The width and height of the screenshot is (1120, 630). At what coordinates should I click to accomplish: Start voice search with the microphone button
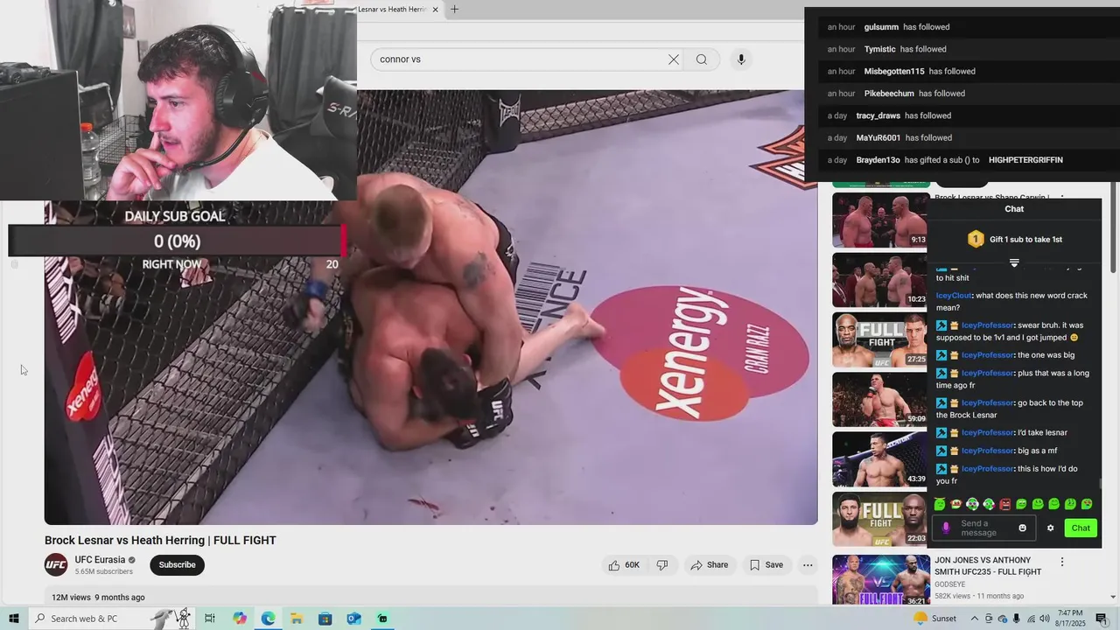741,59
